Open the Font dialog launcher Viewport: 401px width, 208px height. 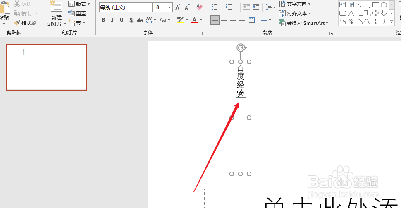tap(204, 33)
